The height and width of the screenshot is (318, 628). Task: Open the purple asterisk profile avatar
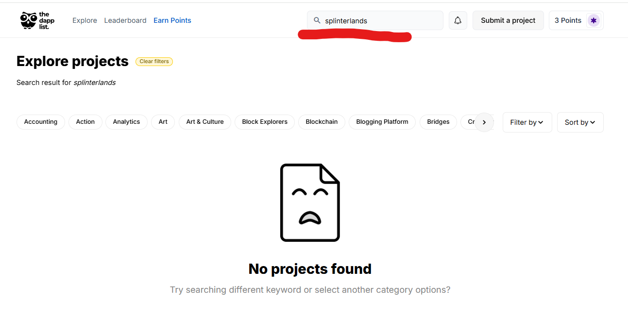pyautogui.click(x=593, y=20)
